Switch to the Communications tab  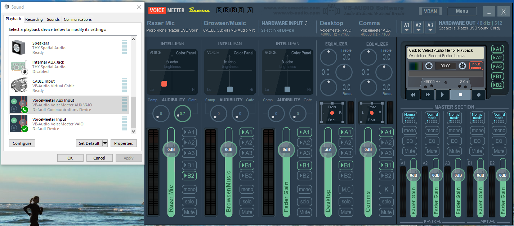point(78,19)
